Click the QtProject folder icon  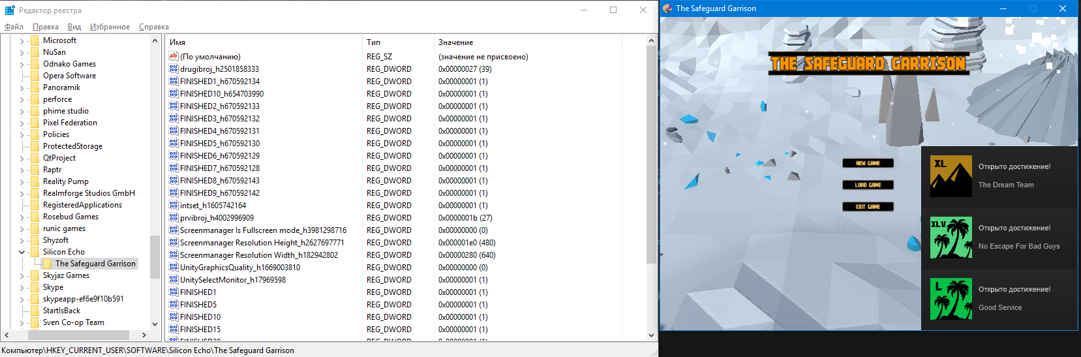click(x=35, y=158)
